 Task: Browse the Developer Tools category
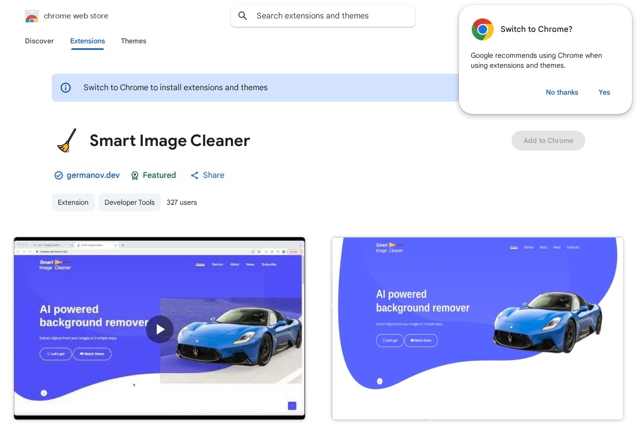coord(129,202)
